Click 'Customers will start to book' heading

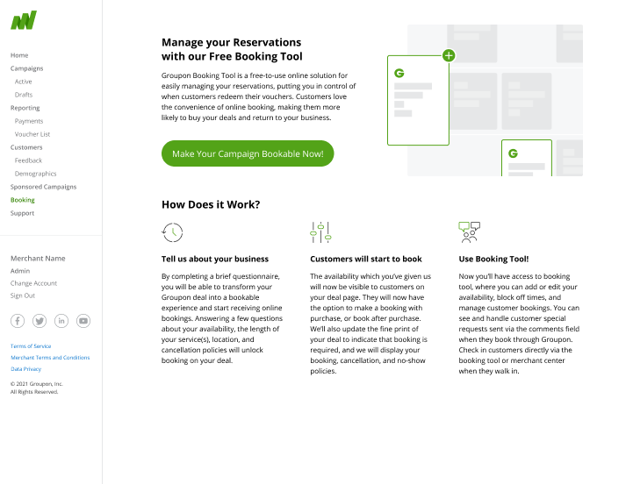click(x=366, y=259)
